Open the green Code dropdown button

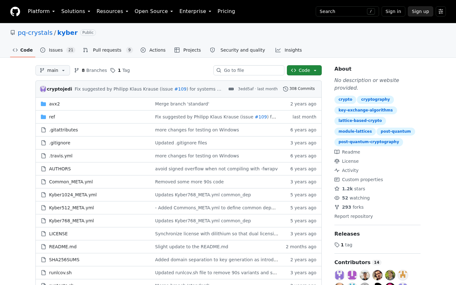pyautogui.click(x=304, y=70)
